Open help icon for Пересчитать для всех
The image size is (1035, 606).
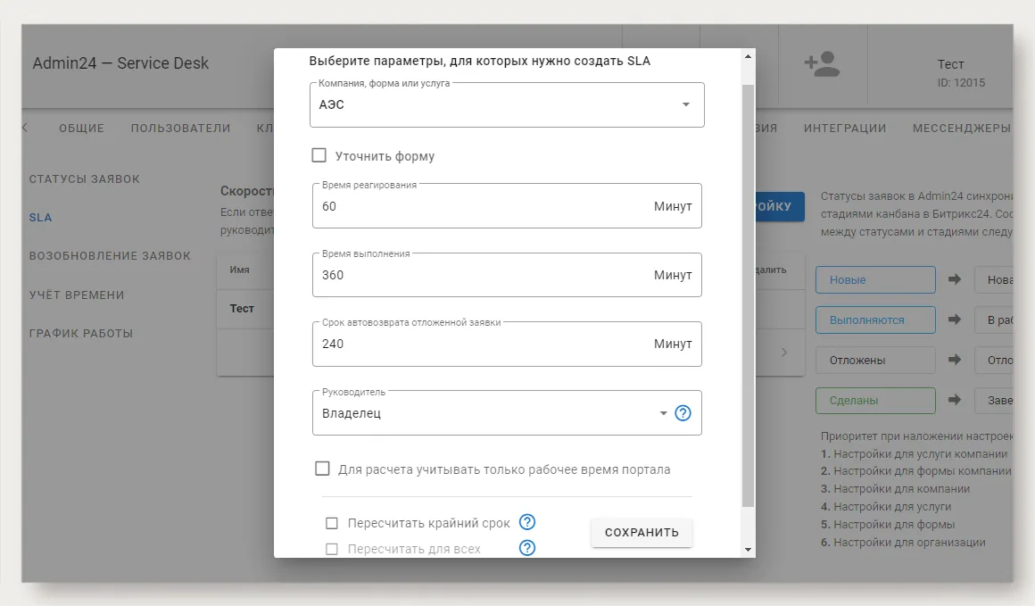526,548
